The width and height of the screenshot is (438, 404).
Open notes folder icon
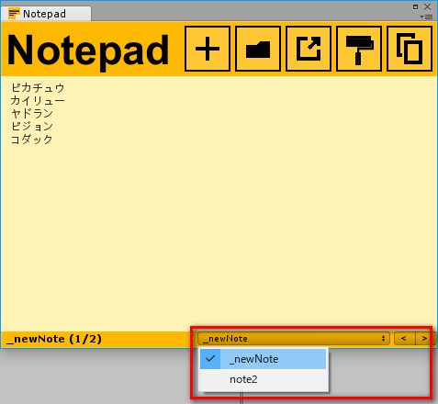click(x=258, y=49)
